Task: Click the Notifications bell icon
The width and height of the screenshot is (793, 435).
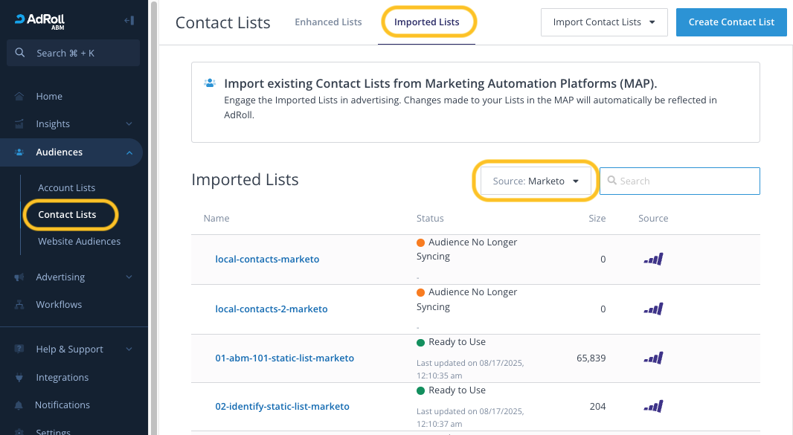Action: pos(19,405)
